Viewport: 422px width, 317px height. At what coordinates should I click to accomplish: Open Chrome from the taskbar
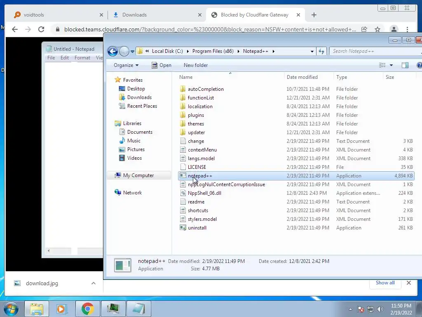[x=87, y=309]
